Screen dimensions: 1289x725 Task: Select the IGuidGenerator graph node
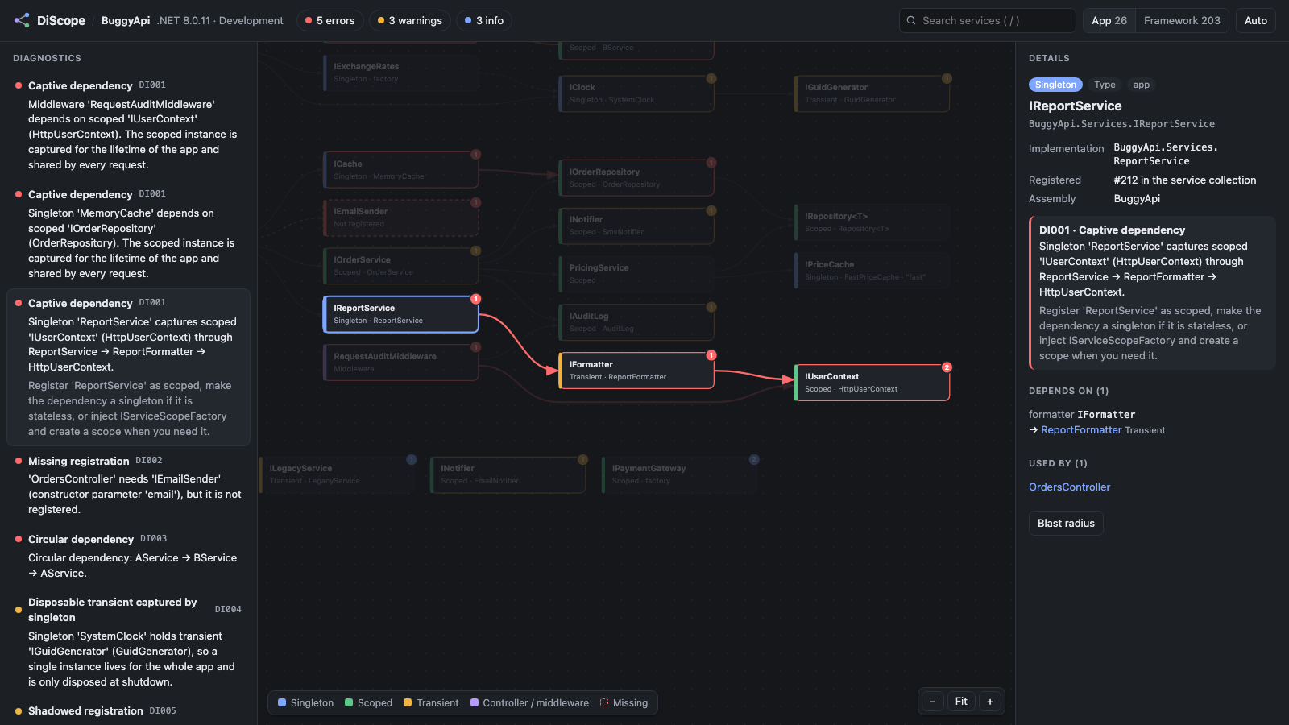(x=872, y=93)
